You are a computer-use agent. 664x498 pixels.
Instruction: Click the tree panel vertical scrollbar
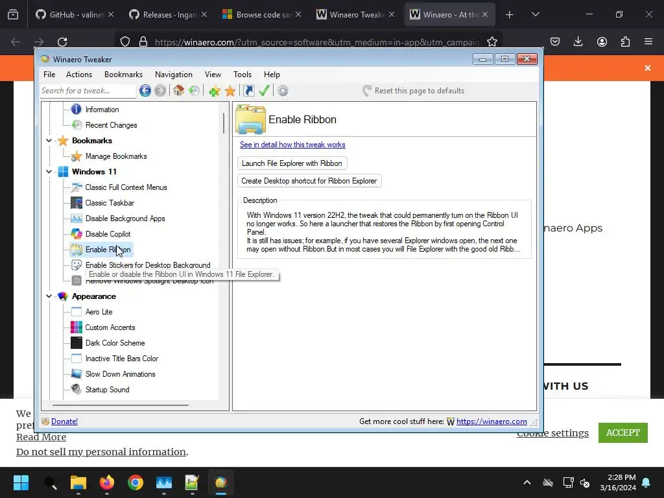224,123
